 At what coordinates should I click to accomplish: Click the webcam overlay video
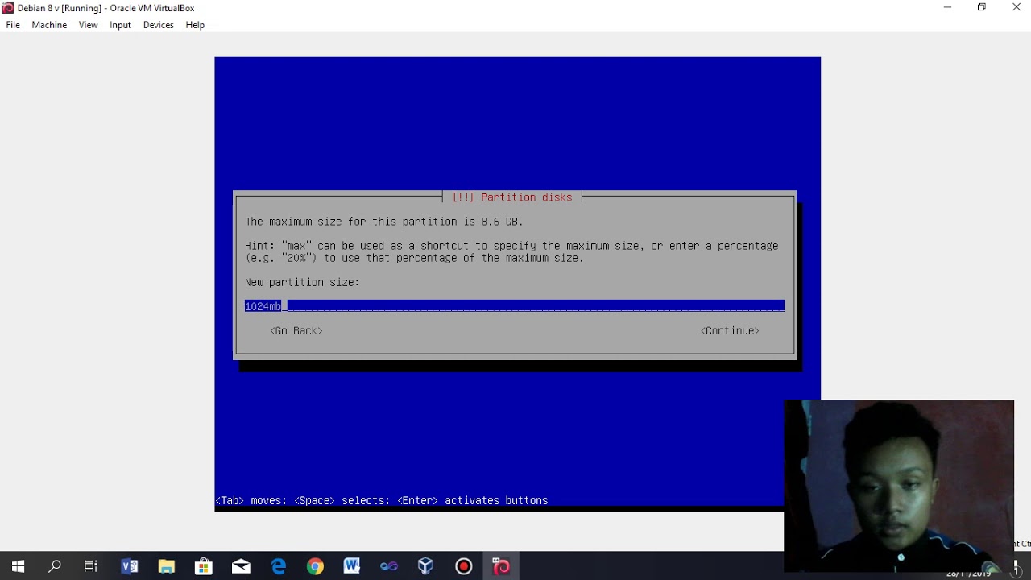[x=899, y=486]
